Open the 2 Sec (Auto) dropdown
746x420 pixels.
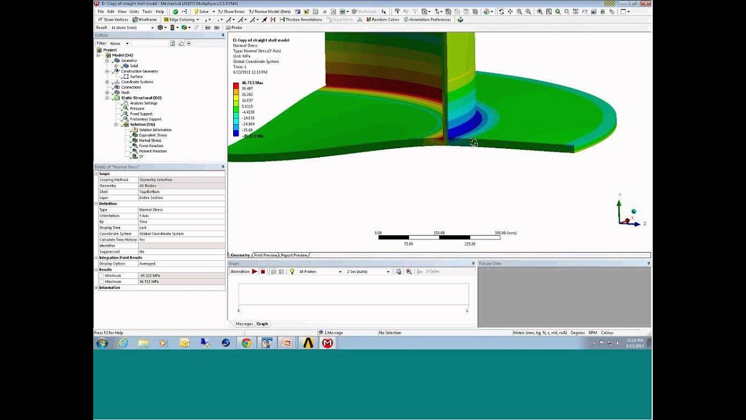pos(388,272)
